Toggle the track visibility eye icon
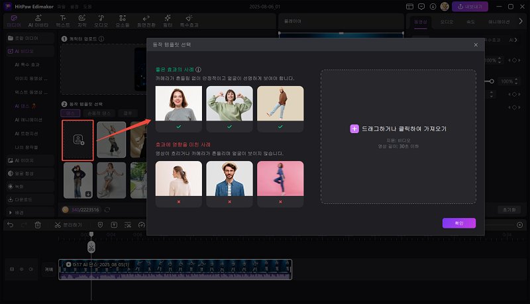 tap(21, 269)
